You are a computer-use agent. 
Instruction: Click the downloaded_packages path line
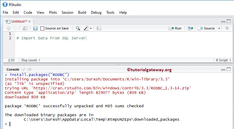click(101, 119)
